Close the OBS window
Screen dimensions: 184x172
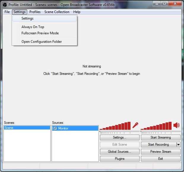(x=175, y=4)
